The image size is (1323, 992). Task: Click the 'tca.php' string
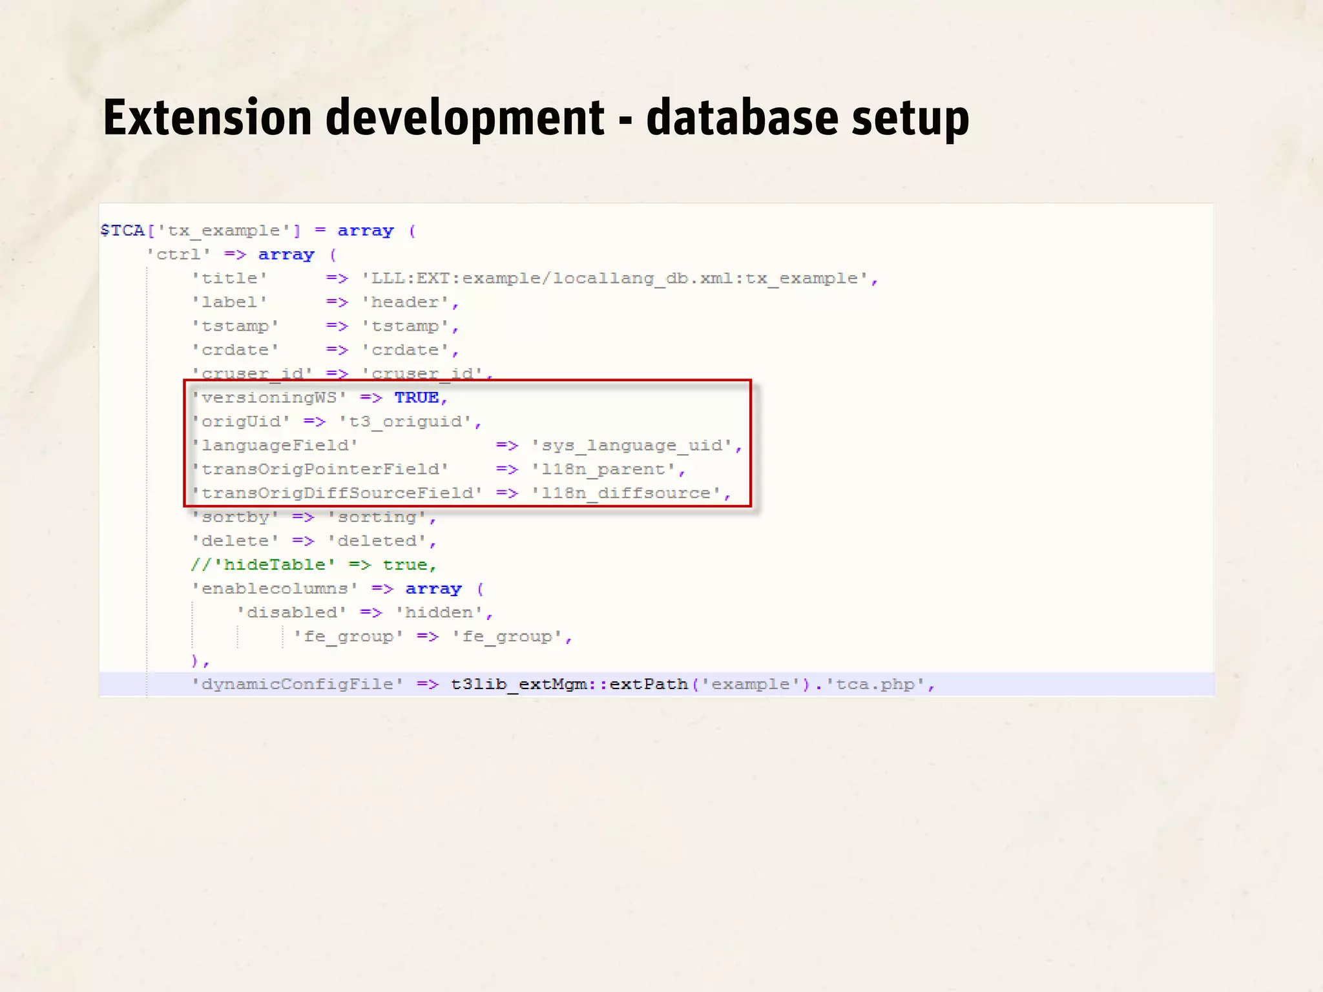point(875,685)
